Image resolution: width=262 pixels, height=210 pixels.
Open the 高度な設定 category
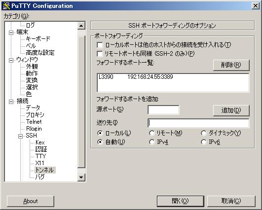pyautogui.click(x=40, y=53)
